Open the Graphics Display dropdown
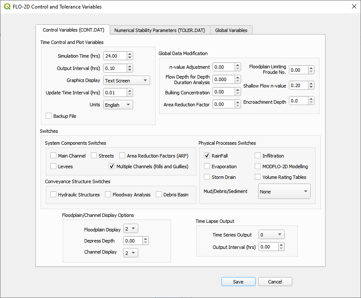This screenshot has width=361, height=298. pyautogui.click(x=126, y=80)
